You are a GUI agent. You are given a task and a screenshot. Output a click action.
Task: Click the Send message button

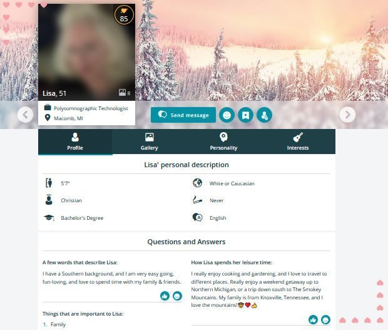pyautogui.click(x=183, y=115)
